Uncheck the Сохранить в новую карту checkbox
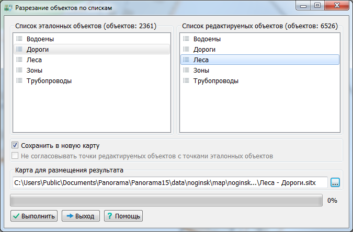Screen dimensions: 353x232 15,145
